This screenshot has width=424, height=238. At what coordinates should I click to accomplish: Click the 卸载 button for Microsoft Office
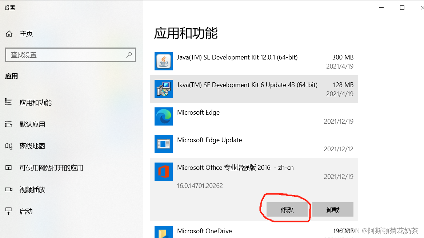point(333,209)
